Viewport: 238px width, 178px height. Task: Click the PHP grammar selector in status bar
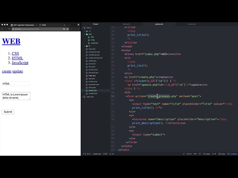coord(195,154)
